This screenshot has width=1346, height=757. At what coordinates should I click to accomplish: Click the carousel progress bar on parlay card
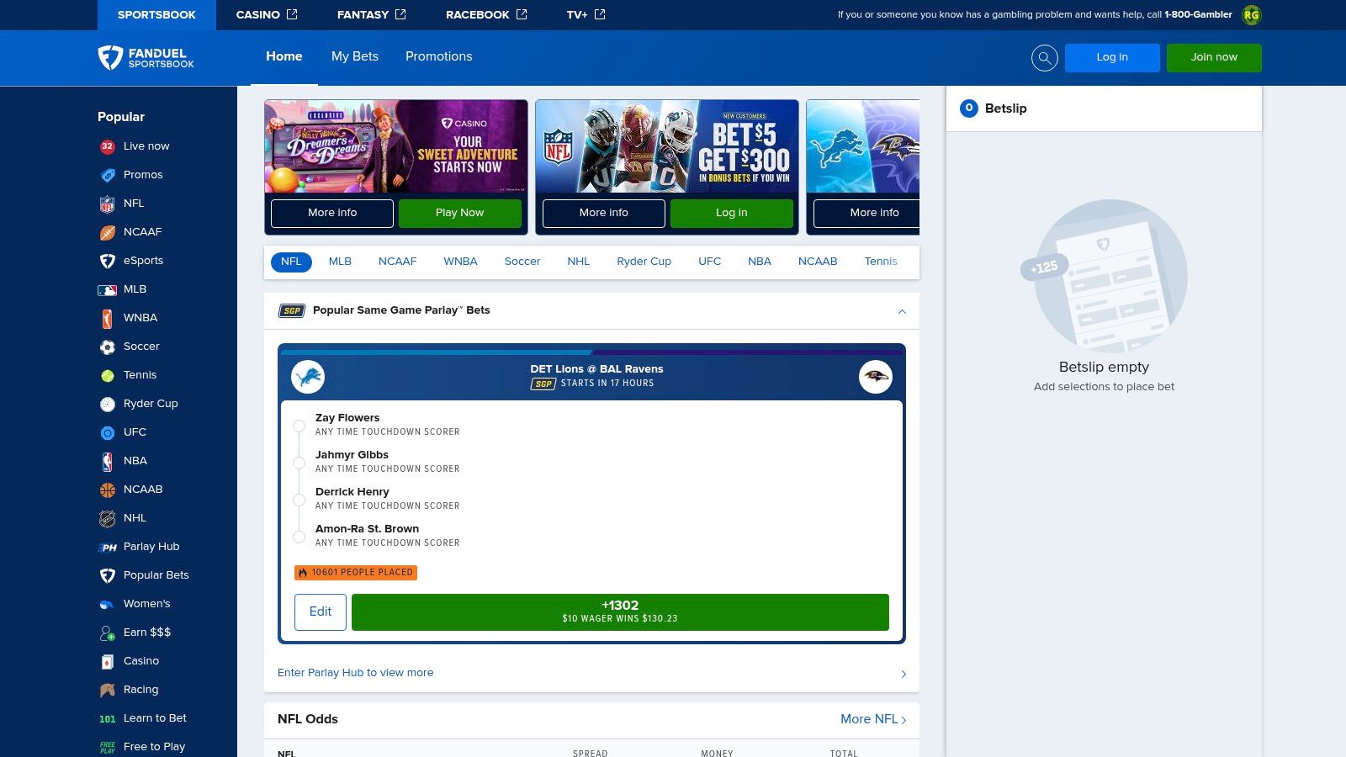pyautogui.click(x=591, y=349)
